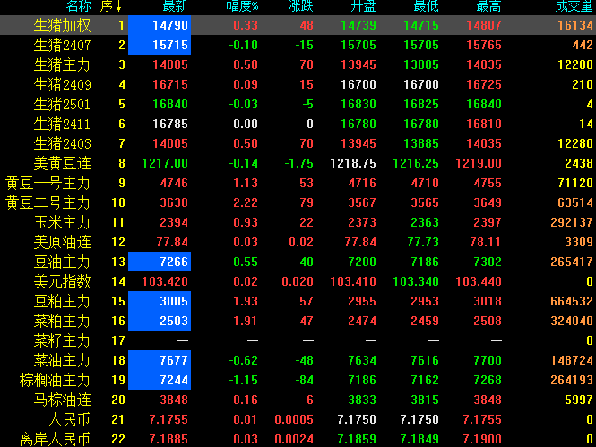The height and width of the screenshot is (447, 596).
Task: Select the 玉米主力 row name
Action: pyautogui.click(x=63, y=223)
